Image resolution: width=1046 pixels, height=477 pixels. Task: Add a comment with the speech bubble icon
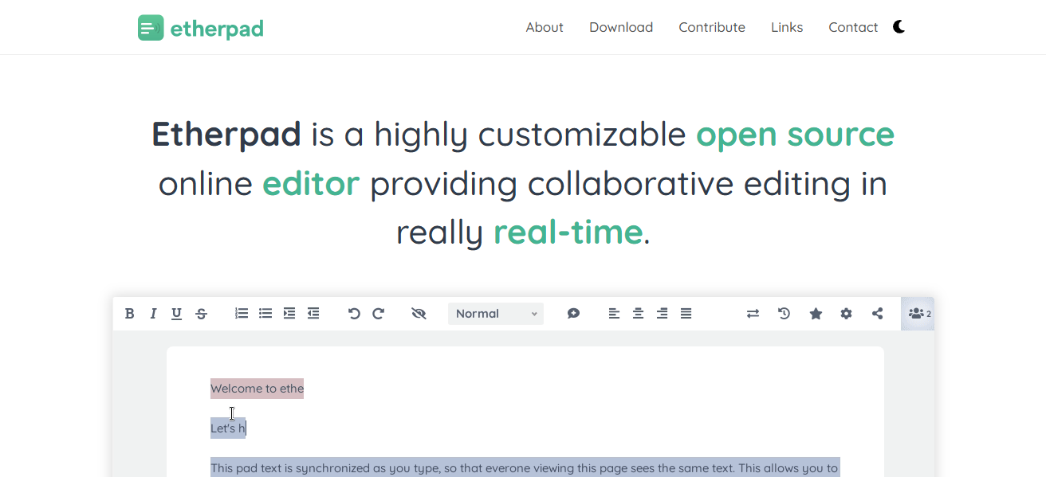tap(573, 314)
